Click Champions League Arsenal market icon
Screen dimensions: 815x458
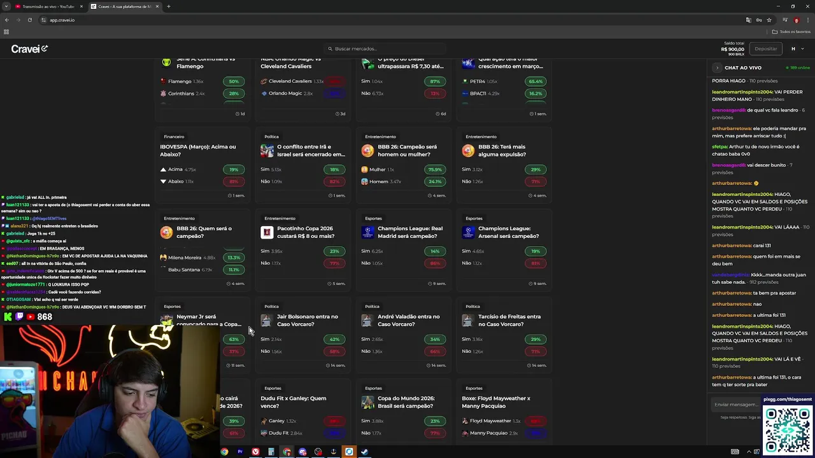point(468,233)
